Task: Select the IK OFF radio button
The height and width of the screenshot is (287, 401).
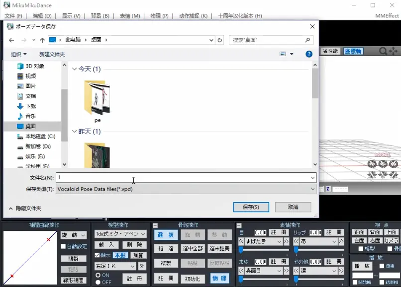Action: click(98, 283)
